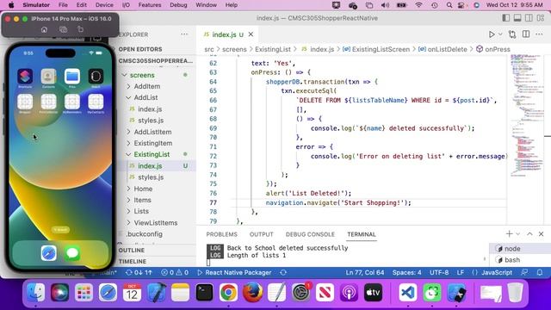Launch Messages in the iPhone dock
The width and height of the screenshot is (551, 310).
pyautogui.click(x=72, y=253)
